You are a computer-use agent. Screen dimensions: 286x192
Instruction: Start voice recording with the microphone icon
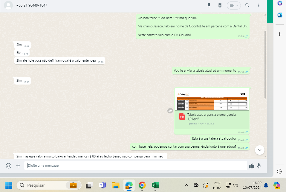click(x=259, y=166)
